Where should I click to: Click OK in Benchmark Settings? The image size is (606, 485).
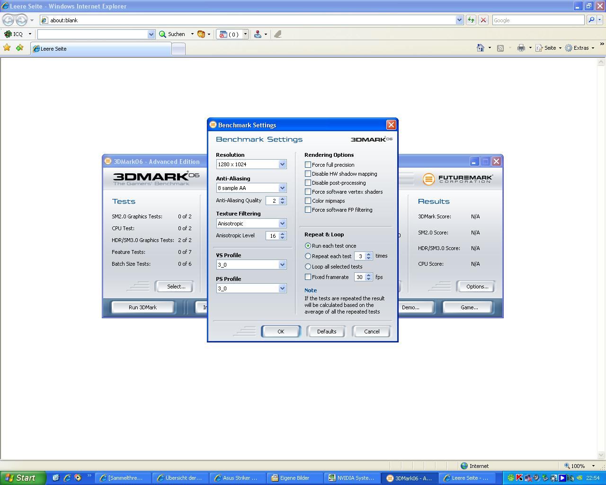coord(281,331)
